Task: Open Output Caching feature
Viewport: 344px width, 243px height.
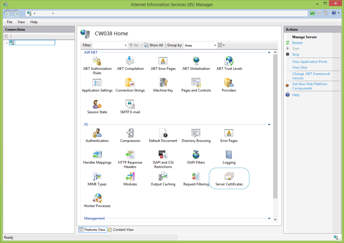Action: click(163, 179)
